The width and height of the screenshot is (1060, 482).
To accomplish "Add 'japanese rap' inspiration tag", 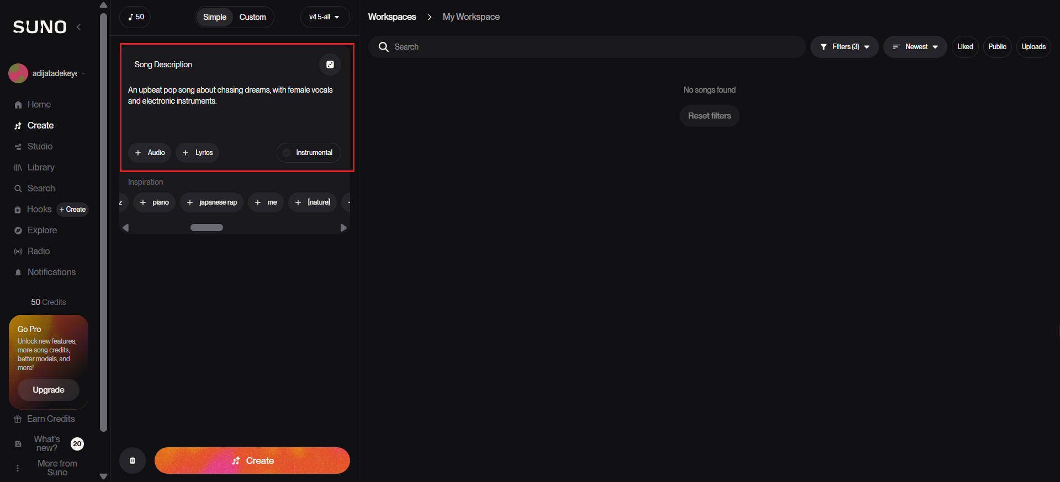I will point(212,202).
